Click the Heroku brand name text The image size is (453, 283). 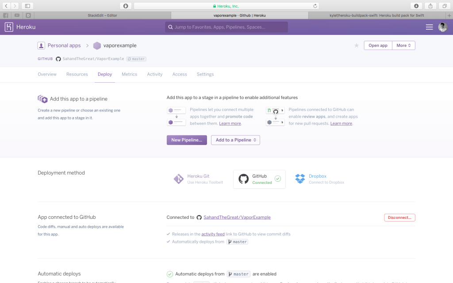click(26, 27)
